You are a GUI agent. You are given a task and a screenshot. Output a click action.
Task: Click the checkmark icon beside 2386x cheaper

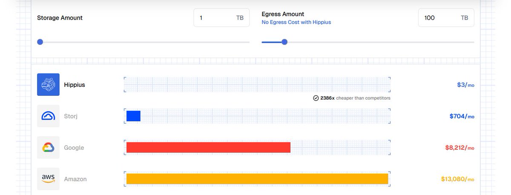tap(316, 98)
